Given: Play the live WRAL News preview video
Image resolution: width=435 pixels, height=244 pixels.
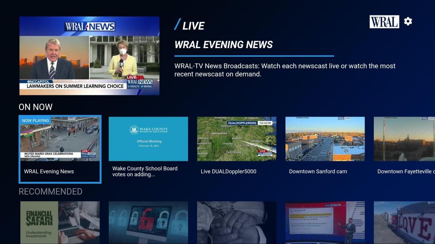Looking at the screenshot, I should pyautogui.click(x=89, y=56).
